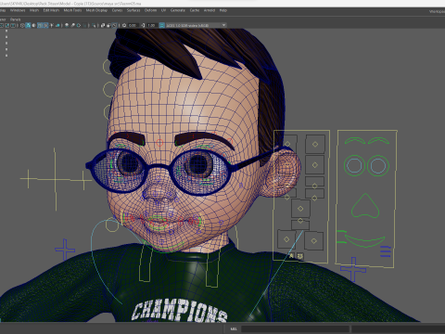Image resolution: width=445 pixels, height=334 pixels.
Task: Select the green nose control curve
Action: 365,206
